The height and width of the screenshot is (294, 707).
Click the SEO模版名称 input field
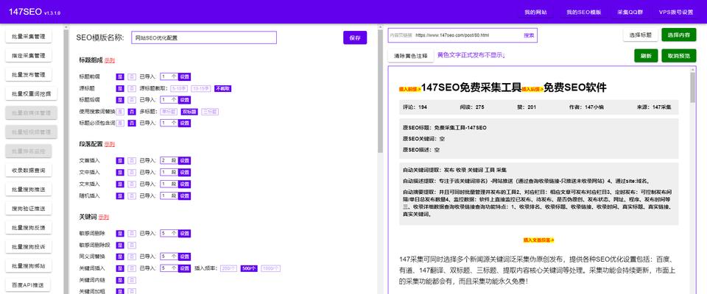(204, 37)
